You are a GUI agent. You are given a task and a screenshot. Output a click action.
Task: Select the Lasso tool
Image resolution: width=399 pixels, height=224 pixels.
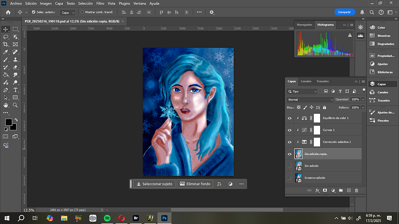6,36
